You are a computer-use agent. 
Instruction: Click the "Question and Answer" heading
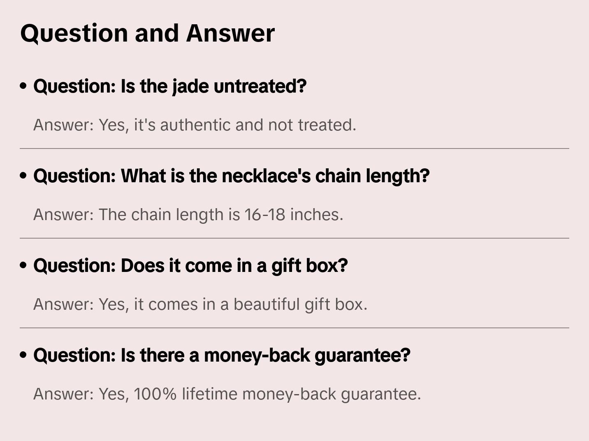point(147,33)
